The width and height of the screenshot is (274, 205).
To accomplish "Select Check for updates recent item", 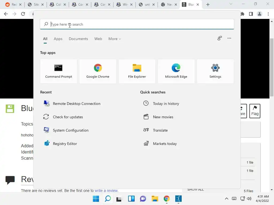I will coord(63,117).
